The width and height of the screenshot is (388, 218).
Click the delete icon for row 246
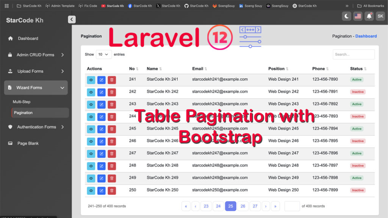click(112, 142)
